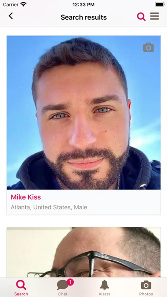Open the second result photo with glasses

(x=84, y=252)
